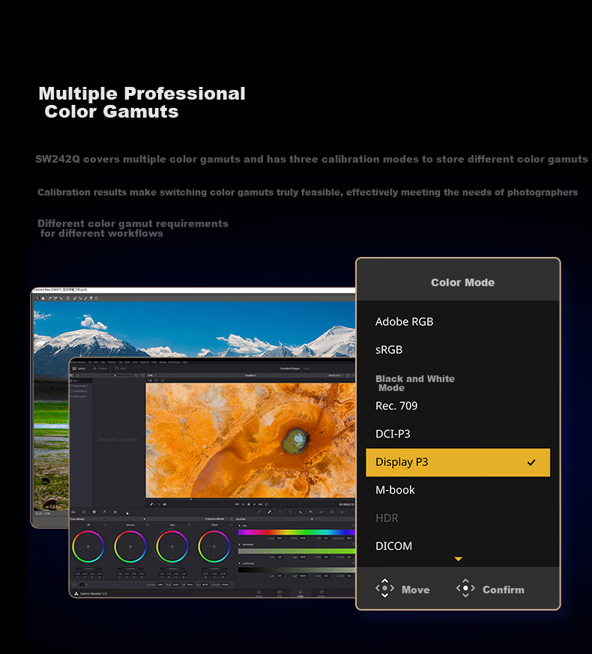Switch to the Deliver page in Resolve

(321, 593)
